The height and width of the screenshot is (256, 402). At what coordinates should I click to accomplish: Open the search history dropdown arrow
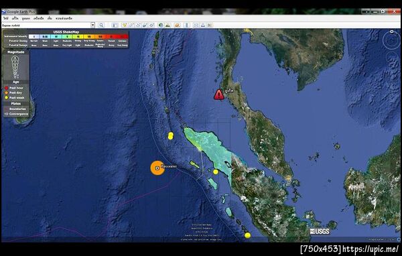point(93,25)
